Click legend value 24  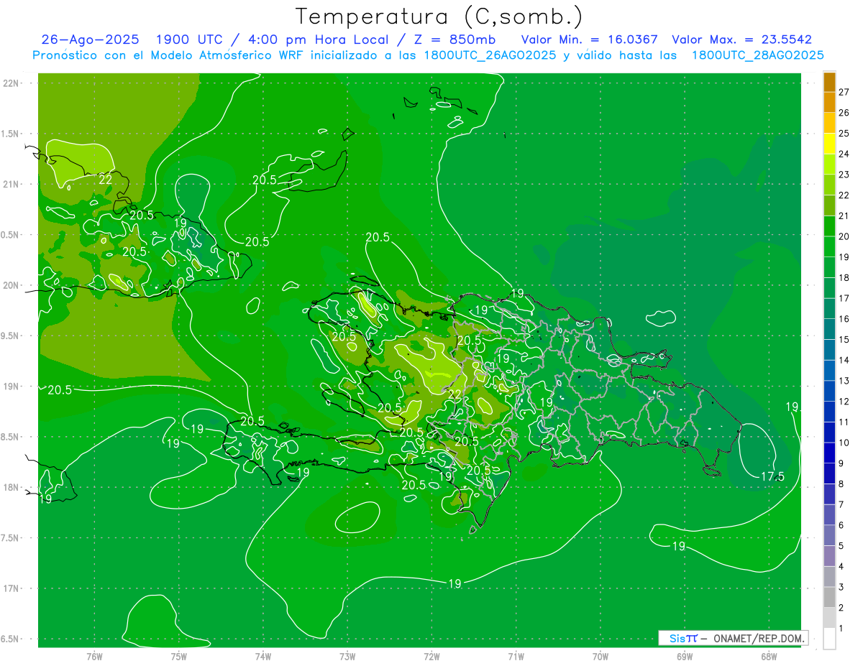click(844, 154)
